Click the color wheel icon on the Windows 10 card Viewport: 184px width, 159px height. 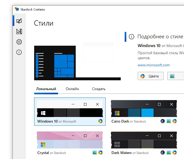[100, 121]
